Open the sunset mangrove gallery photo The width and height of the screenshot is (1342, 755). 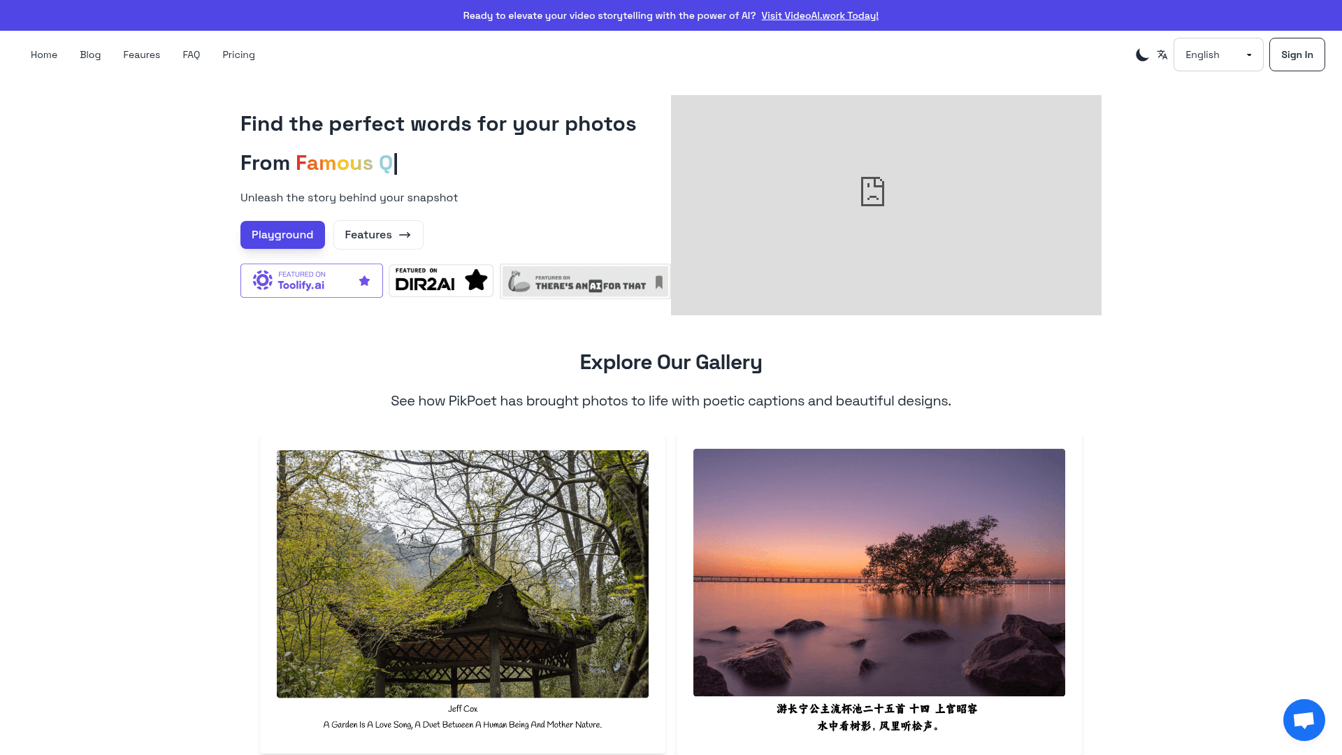click(x=879, y=573)
